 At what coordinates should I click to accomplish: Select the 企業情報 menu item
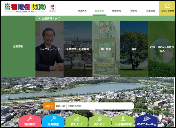tap(99, 11)
